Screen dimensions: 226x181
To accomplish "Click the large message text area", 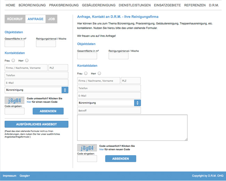I will pos(132,127).
